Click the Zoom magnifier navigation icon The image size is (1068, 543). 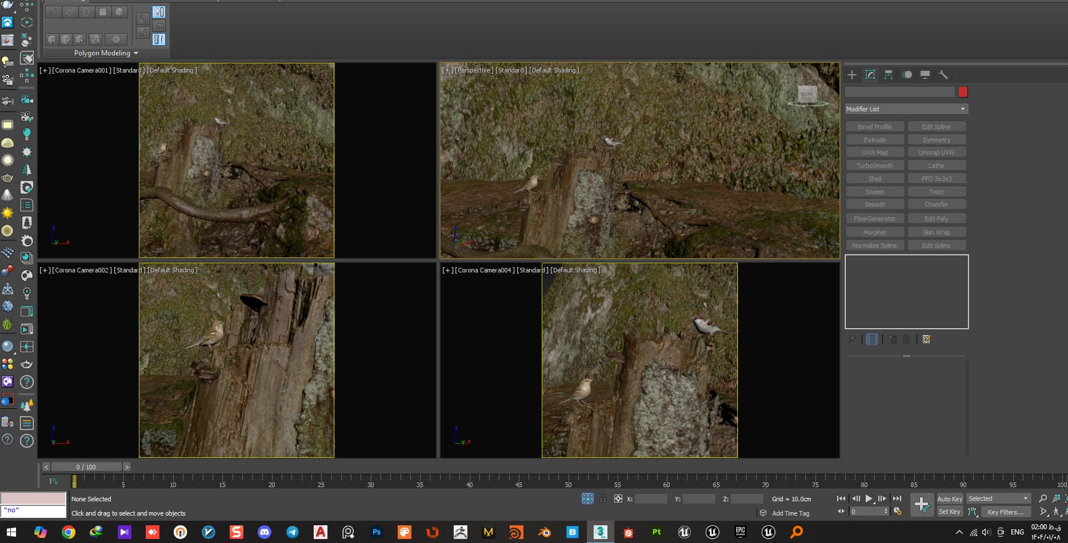point(1043,498)
